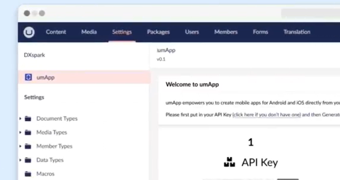The width and height of the screenshot is (340, 180).
Task: Click the API Key boxes icon
Action: [229, 162]
